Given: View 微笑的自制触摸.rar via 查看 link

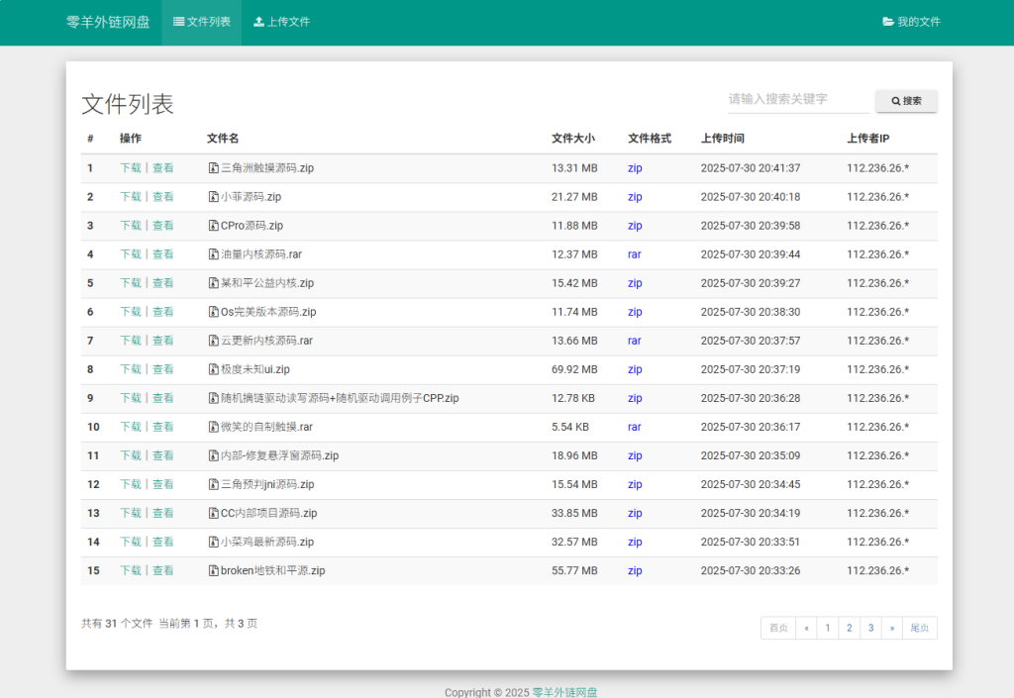Looking at the screenshot, I should pyautogui.click(x=163, y=427).
